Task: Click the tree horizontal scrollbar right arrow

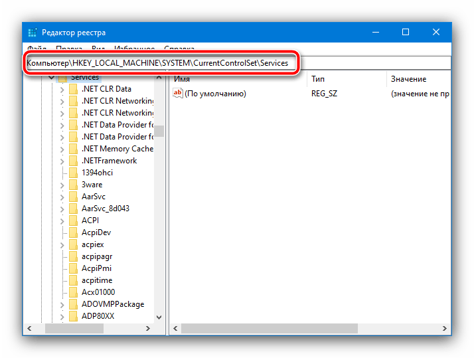Action: [148, 328]
